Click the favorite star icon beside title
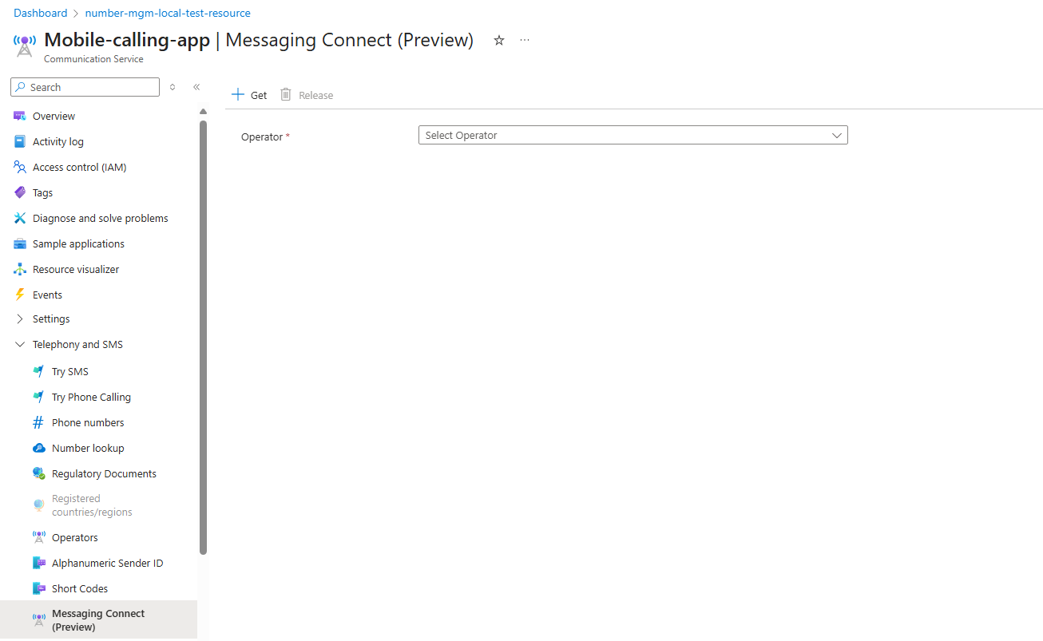The image size is (1043, 641). 499,40
